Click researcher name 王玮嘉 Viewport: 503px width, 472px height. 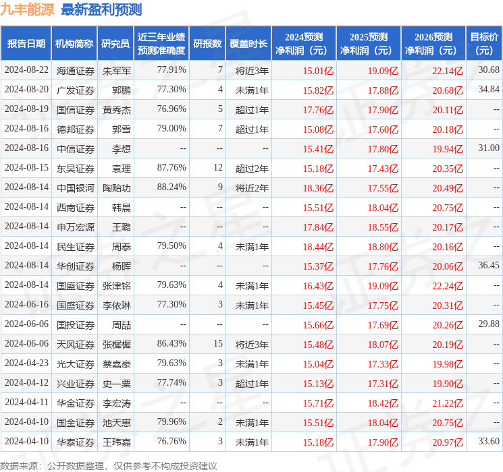pyautogui.click(x=117, y=442)
